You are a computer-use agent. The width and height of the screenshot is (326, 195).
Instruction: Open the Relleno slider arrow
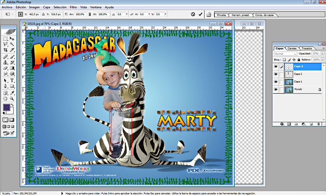point(322,60)
